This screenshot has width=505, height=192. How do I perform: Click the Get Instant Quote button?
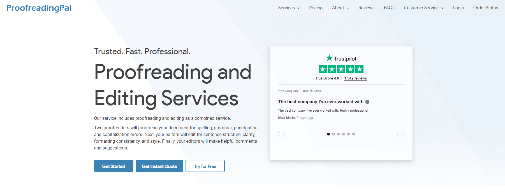click(159, 166)
